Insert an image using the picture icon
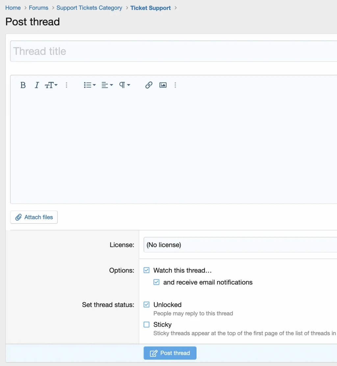This screenshot has height=366, width=337. pyautogui.click(x=163, y=85)
